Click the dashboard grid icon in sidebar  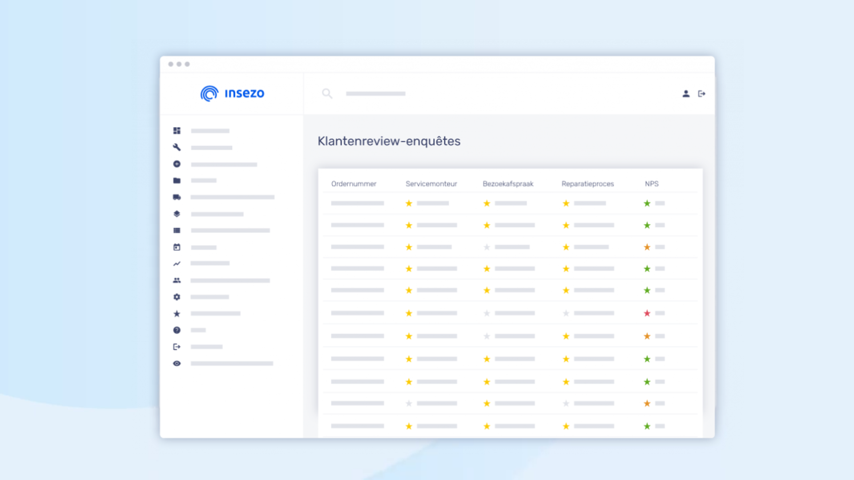coord(177,131)
